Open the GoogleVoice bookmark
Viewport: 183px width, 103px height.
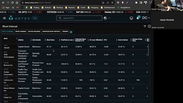click(x=124, y=8)
